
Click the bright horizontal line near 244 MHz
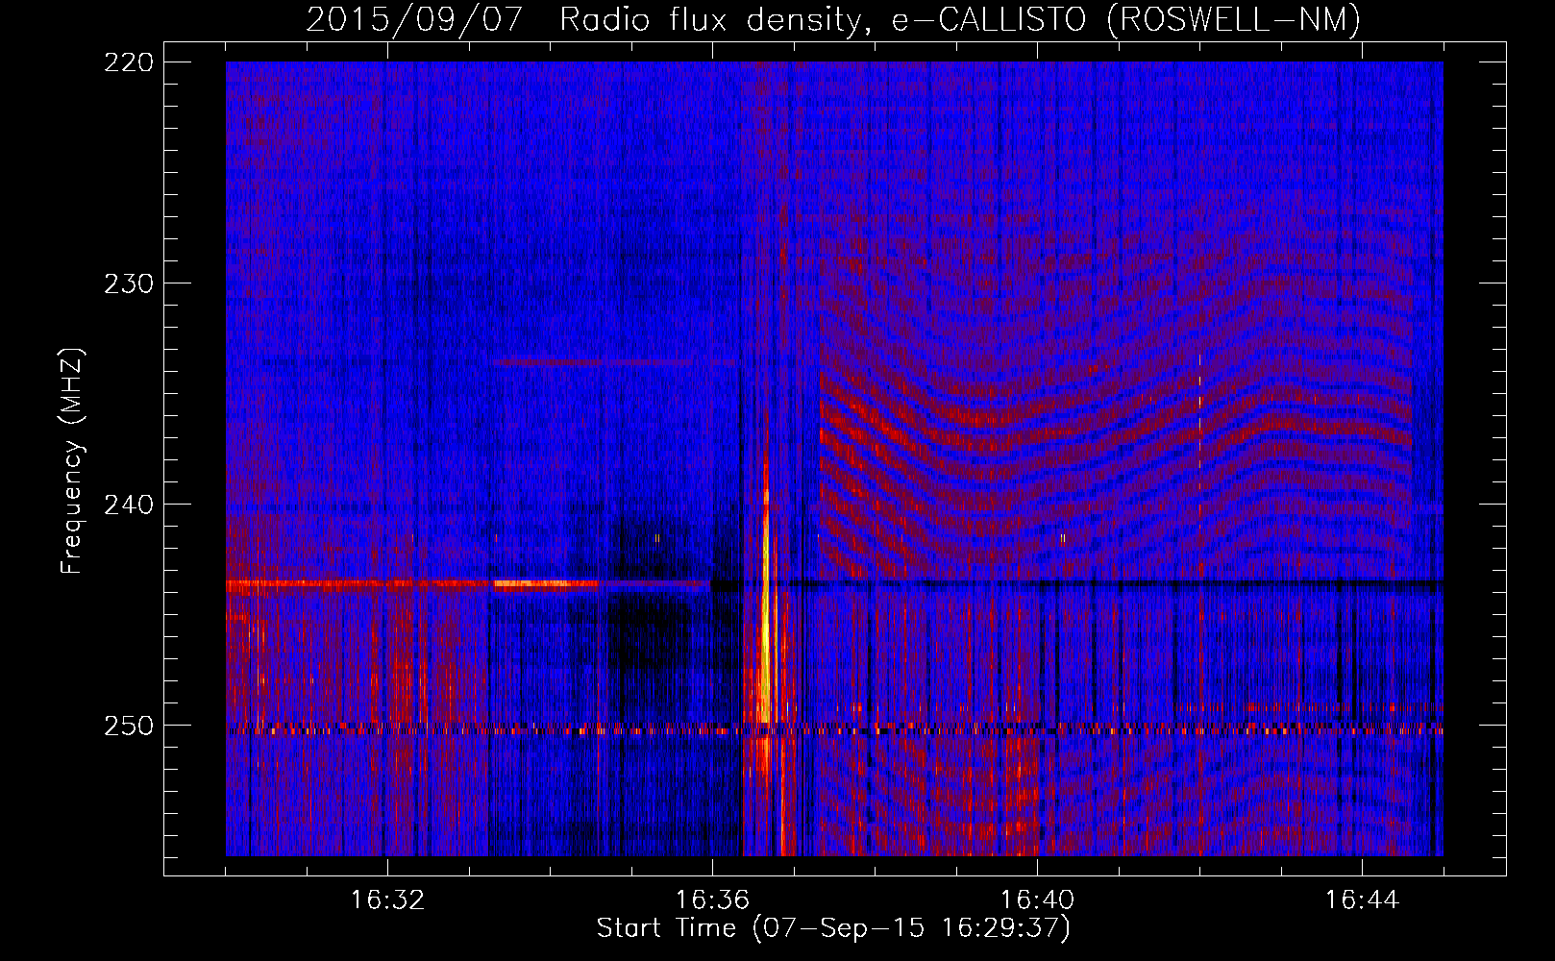tap(466, 583)
